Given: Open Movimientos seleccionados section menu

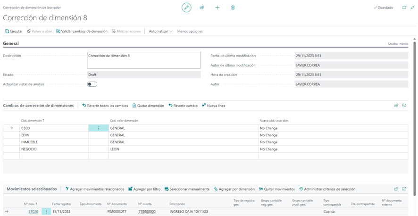Looking at the screenshot, I should coord(32,189).
